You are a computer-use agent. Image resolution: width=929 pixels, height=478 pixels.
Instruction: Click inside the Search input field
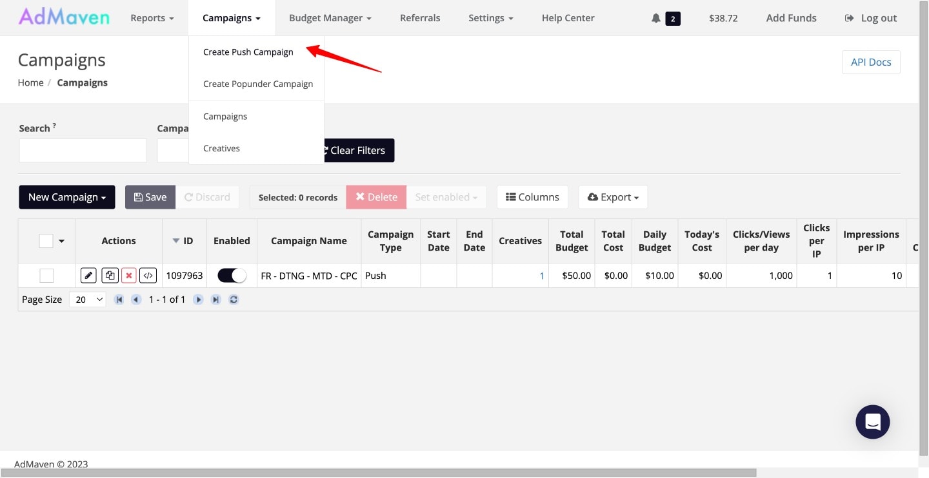(83, 150)
